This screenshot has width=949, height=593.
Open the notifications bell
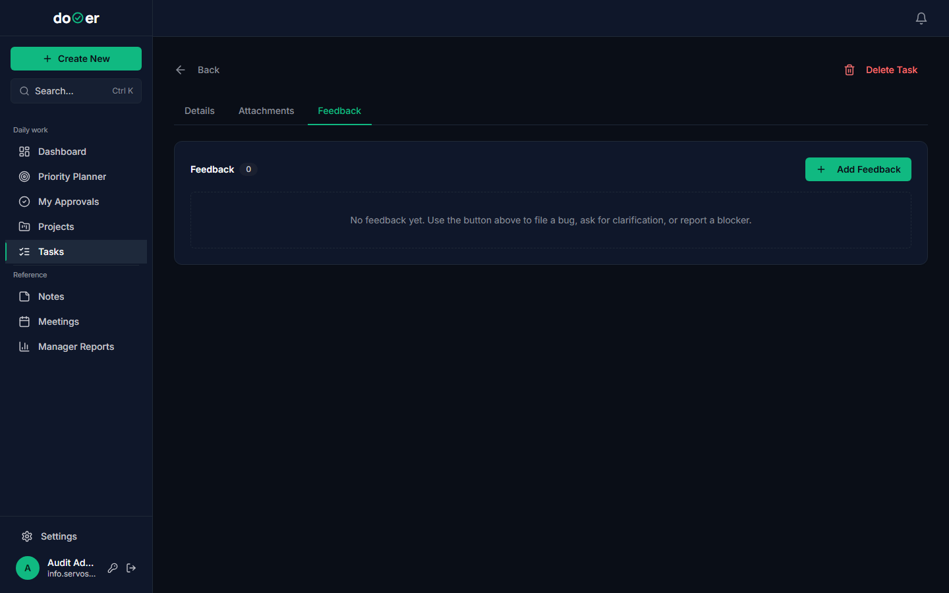click(x=921, y=18)
